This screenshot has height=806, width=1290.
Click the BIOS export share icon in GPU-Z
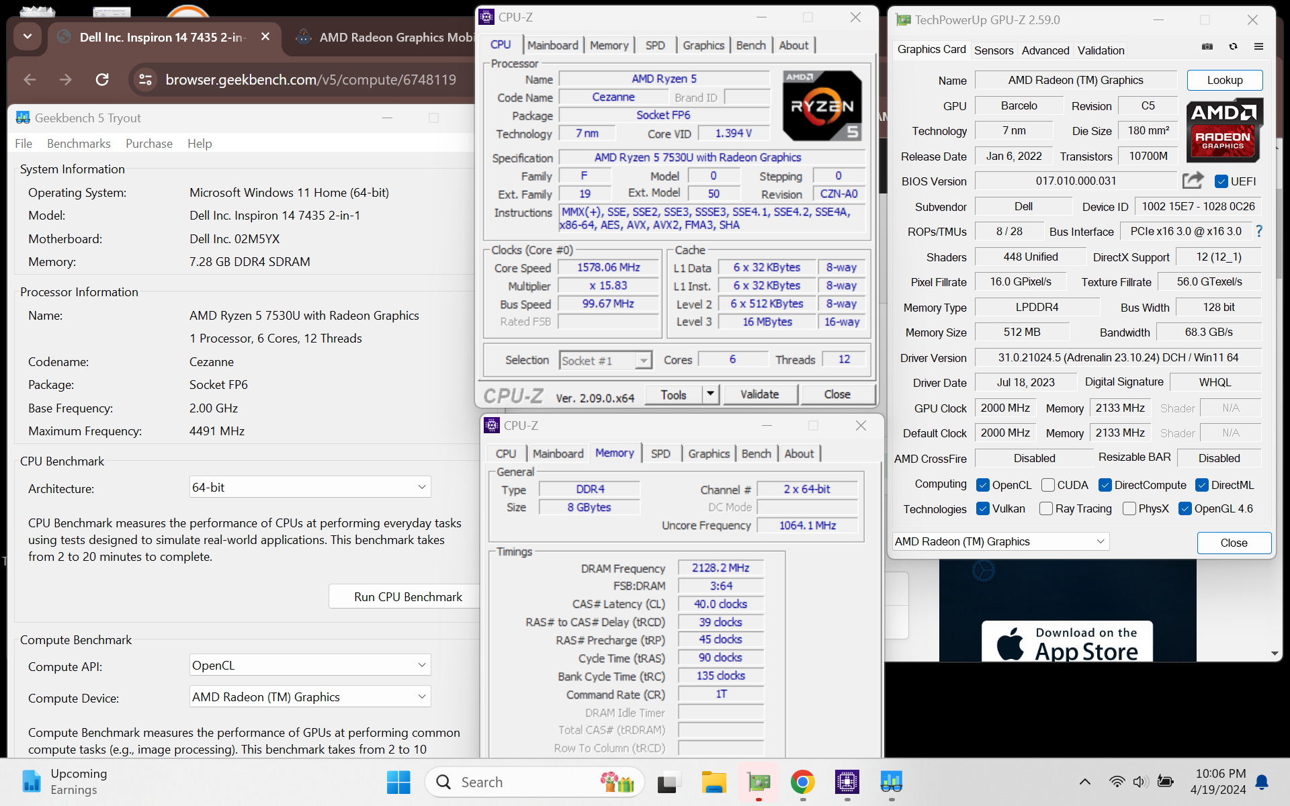[x=1193, y=181]
